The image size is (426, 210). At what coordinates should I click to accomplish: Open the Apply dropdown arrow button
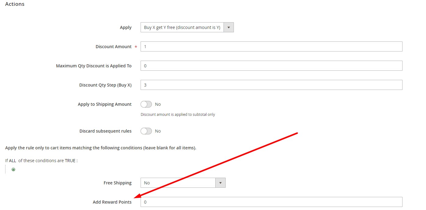tap(229, 27)
